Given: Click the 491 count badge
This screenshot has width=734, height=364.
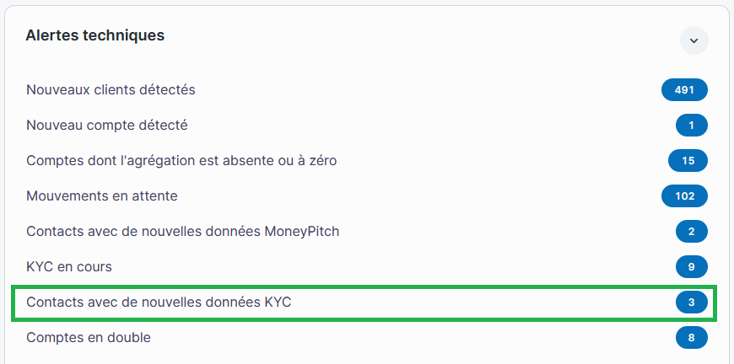Looking at the screenshot, I should coord(684,90).
